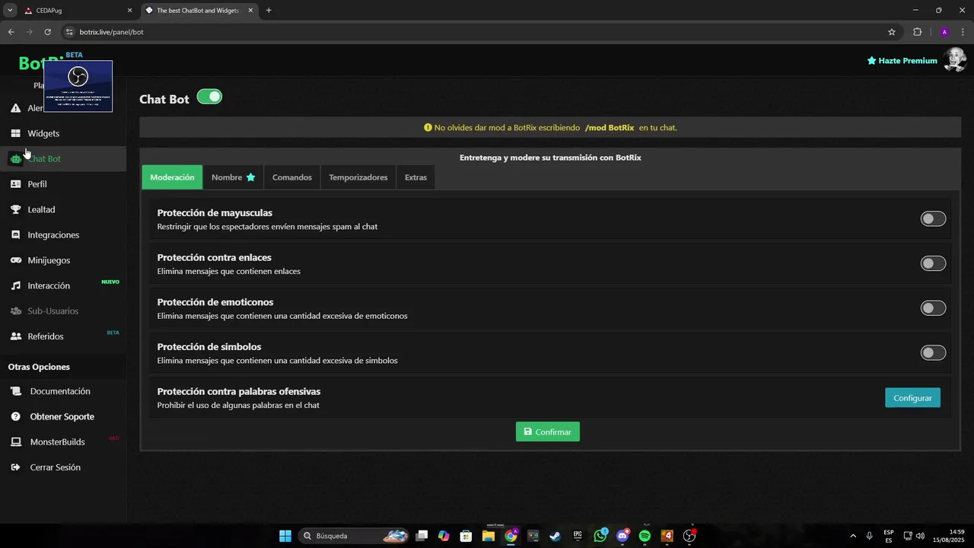Screen dimensions: 974x548
Task: Open MonsterBuilds computer icon
Action: (15, 442)
